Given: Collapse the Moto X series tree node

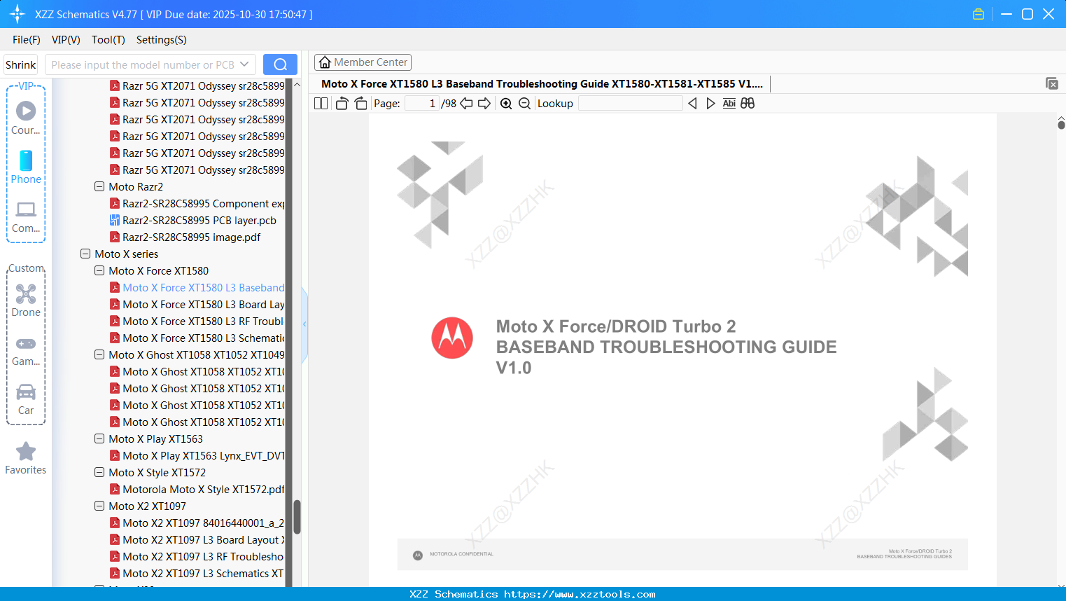Looking at the screenshot, I should [x=85, y=254].
